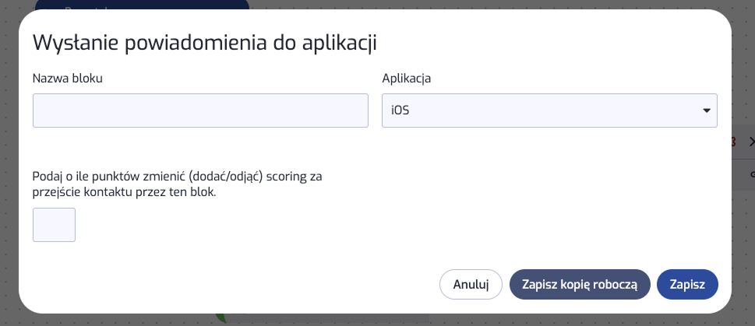The image size is (755, 326).
Task: Focus the small scoring points input
Action: 54,225
